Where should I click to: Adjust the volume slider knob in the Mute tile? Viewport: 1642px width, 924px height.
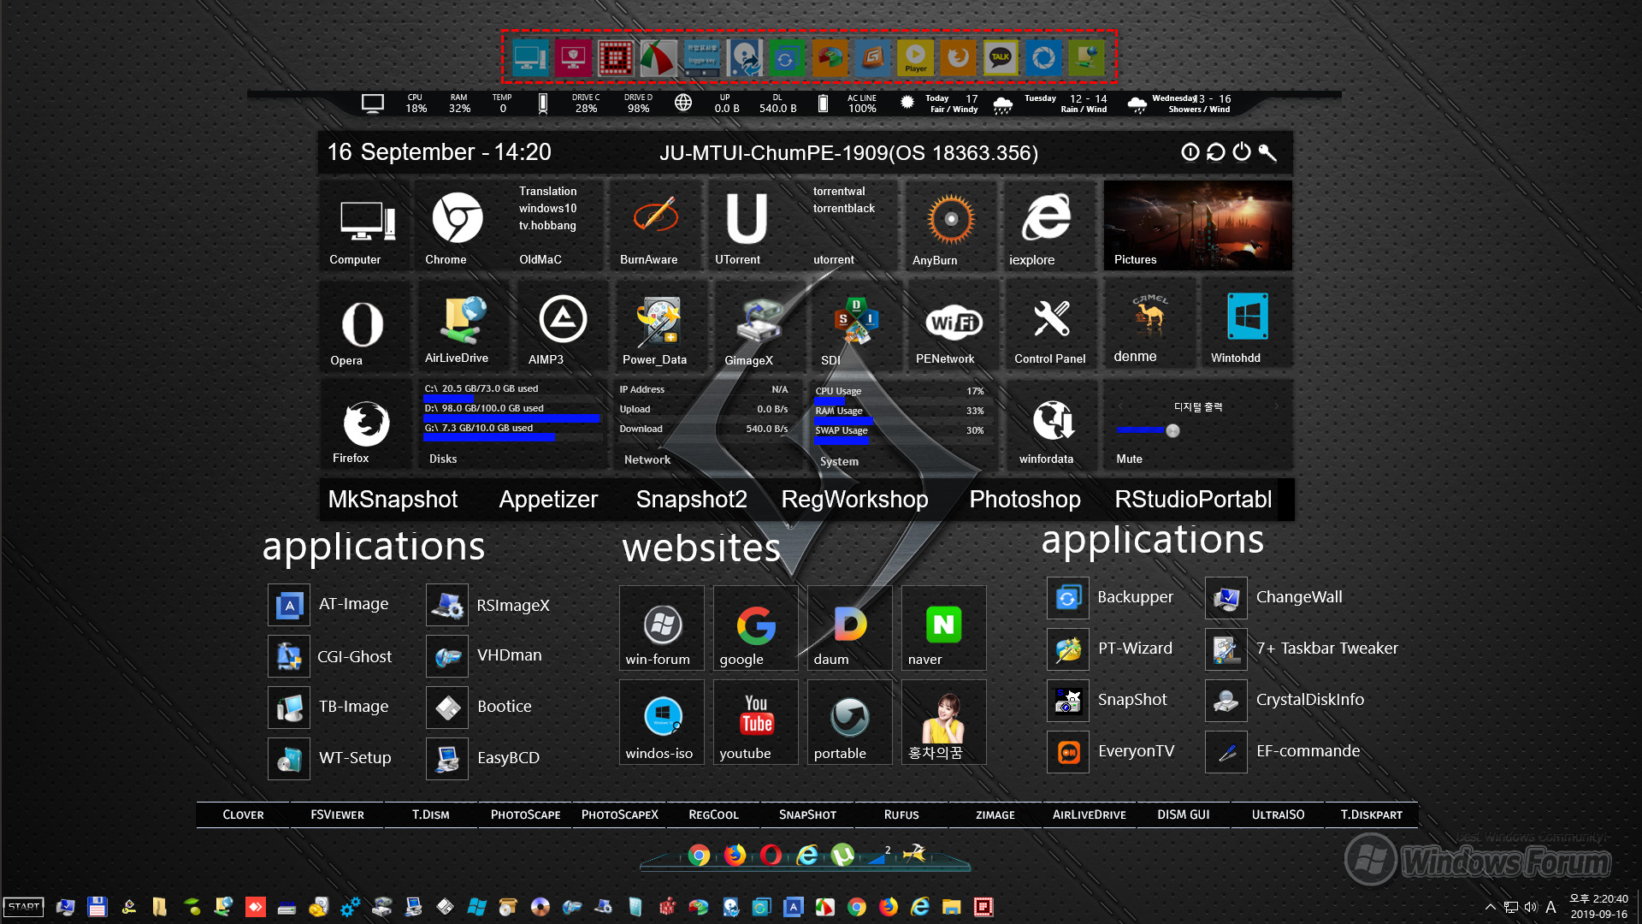(1172, 430)
